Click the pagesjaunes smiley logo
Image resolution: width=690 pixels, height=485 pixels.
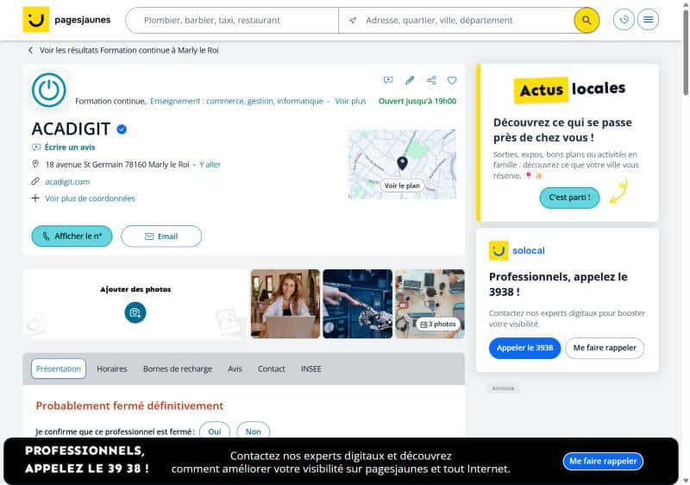click(35, 19)
